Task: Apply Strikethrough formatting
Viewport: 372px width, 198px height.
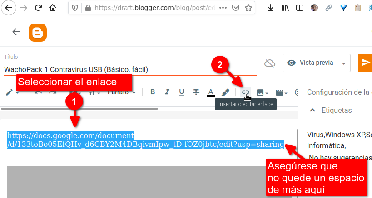Action: pos(196,92)
